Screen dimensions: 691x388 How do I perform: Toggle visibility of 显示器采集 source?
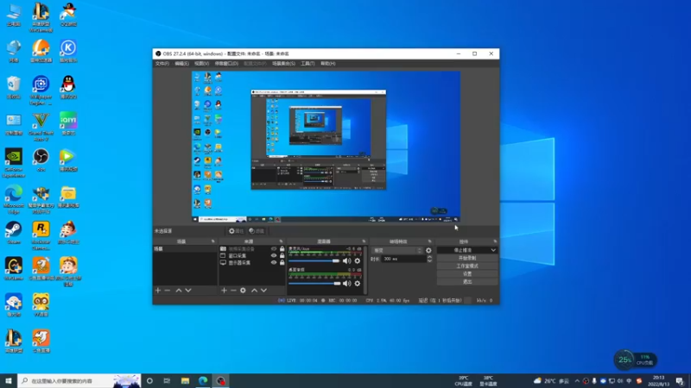pyautogui.click(x=274, y=263)
